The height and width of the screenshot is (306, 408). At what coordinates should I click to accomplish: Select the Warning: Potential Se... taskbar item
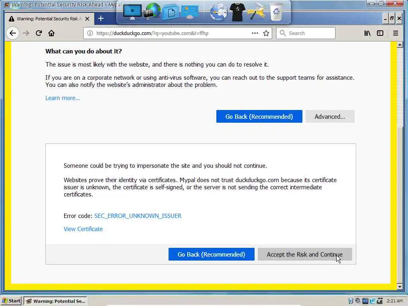pyautogui.click(x=55, y=301)
